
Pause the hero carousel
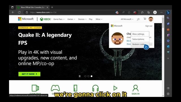click(x=80, y=76)
